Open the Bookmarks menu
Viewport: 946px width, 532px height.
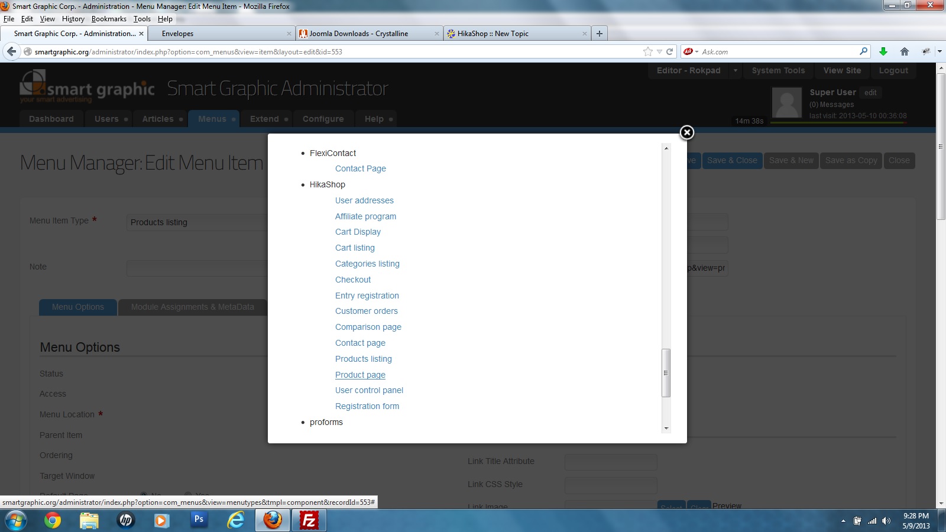pyautogui.click(x=109, y=19)
